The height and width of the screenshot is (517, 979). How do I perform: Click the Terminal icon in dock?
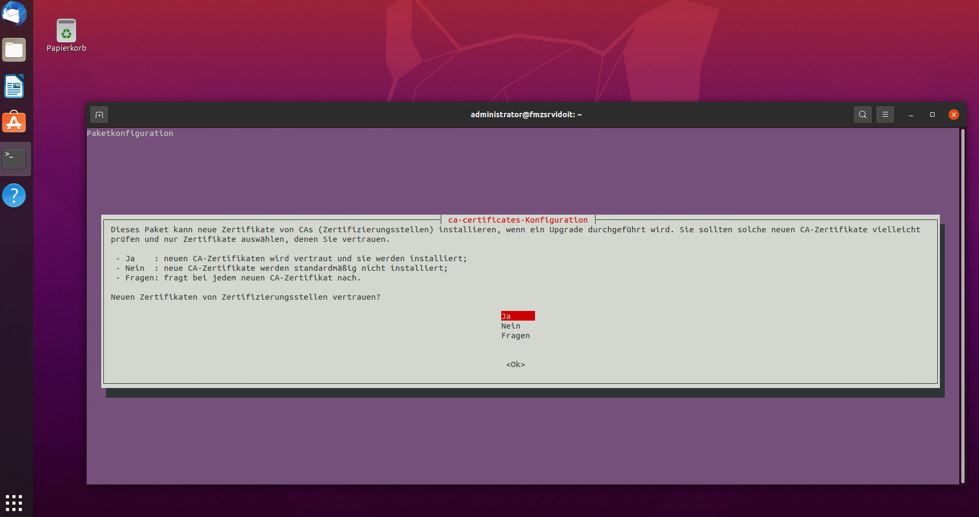pos(14,159)
